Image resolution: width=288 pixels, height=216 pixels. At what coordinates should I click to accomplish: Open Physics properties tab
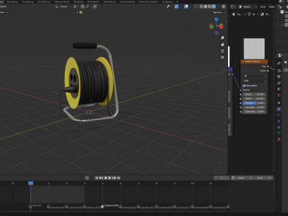(279, 121)
